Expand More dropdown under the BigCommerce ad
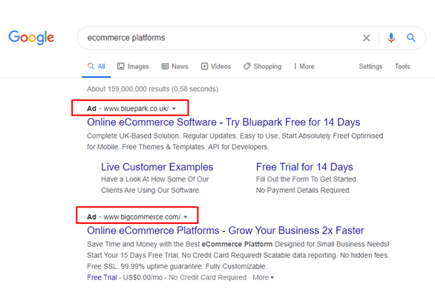This screenshot has height=295, width=435. (264, 277)
